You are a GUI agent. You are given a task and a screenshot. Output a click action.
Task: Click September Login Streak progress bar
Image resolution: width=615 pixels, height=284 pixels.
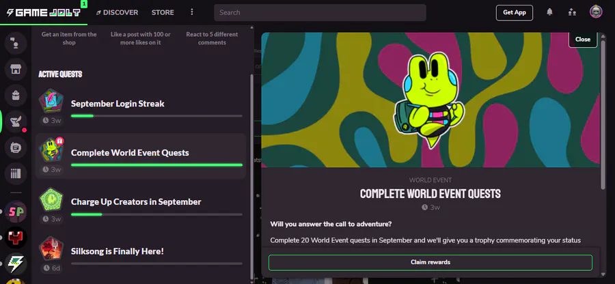[x=156, y=116]
